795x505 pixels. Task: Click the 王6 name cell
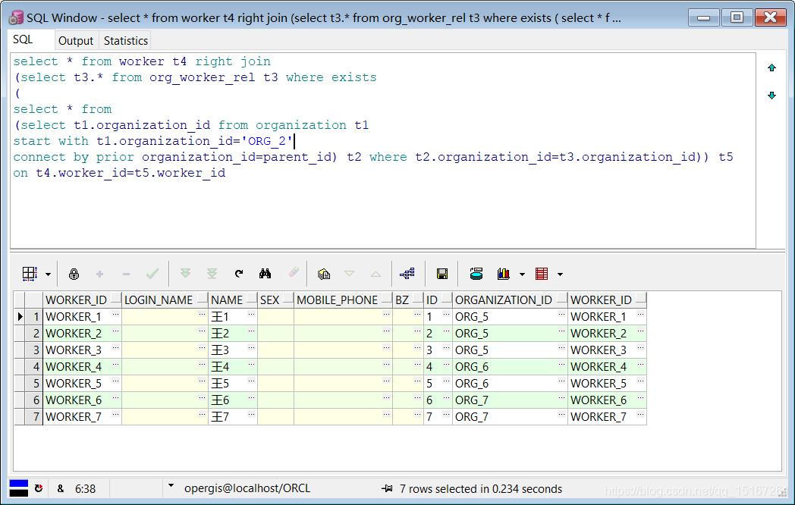point(233,400)
